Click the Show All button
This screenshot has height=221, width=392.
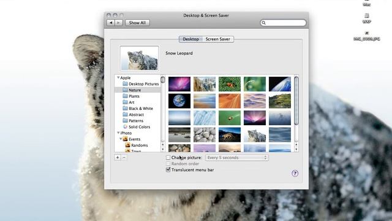pos(137,23)
